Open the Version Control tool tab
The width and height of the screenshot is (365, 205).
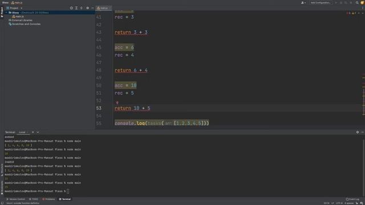coord(15,199)
